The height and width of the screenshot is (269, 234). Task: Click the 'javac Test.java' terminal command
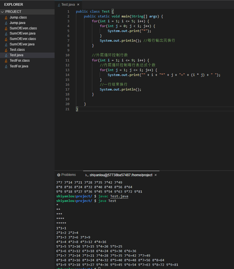113,196
